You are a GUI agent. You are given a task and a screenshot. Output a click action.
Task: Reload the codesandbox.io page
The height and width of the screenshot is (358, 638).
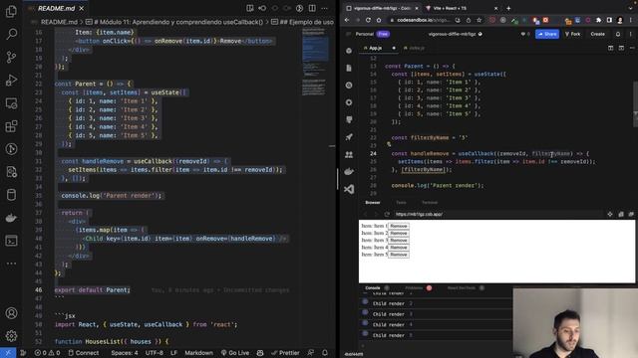coord(368,20)
